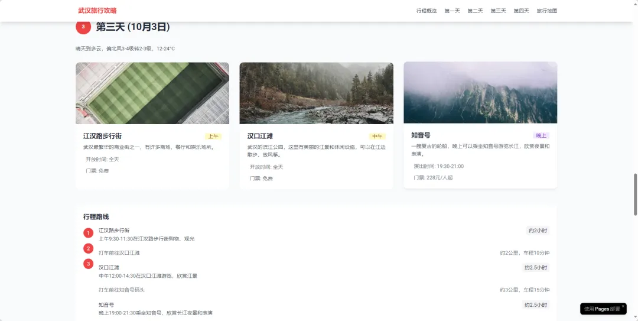Open the 行程概览 nav link
638x321 pixels.
point(427,11)
